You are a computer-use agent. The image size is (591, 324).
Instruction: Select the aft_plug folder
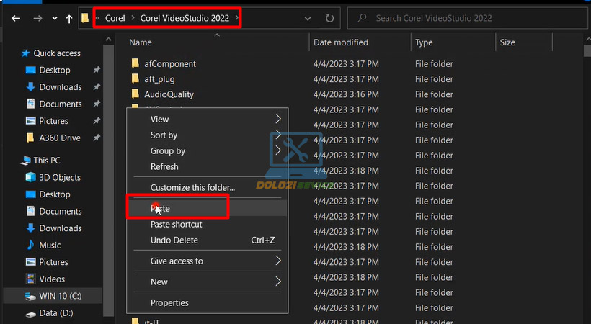click(x=159, y=79)
